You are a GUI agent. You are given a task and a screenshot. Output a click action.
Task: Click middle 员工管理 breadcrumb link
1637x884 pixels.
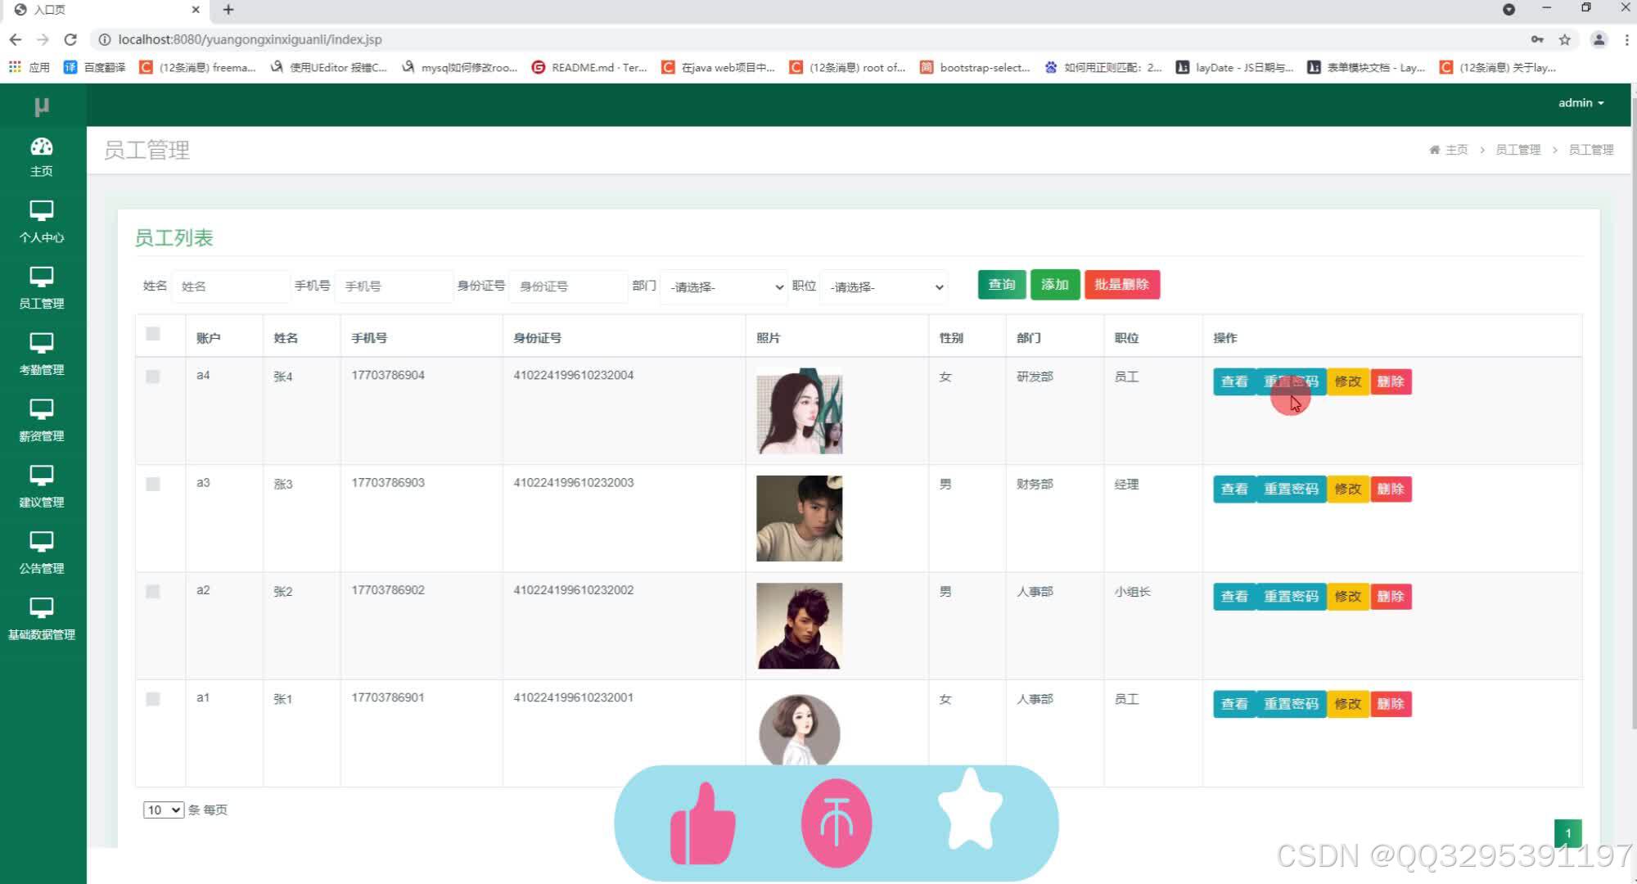tap(1518, 150)
